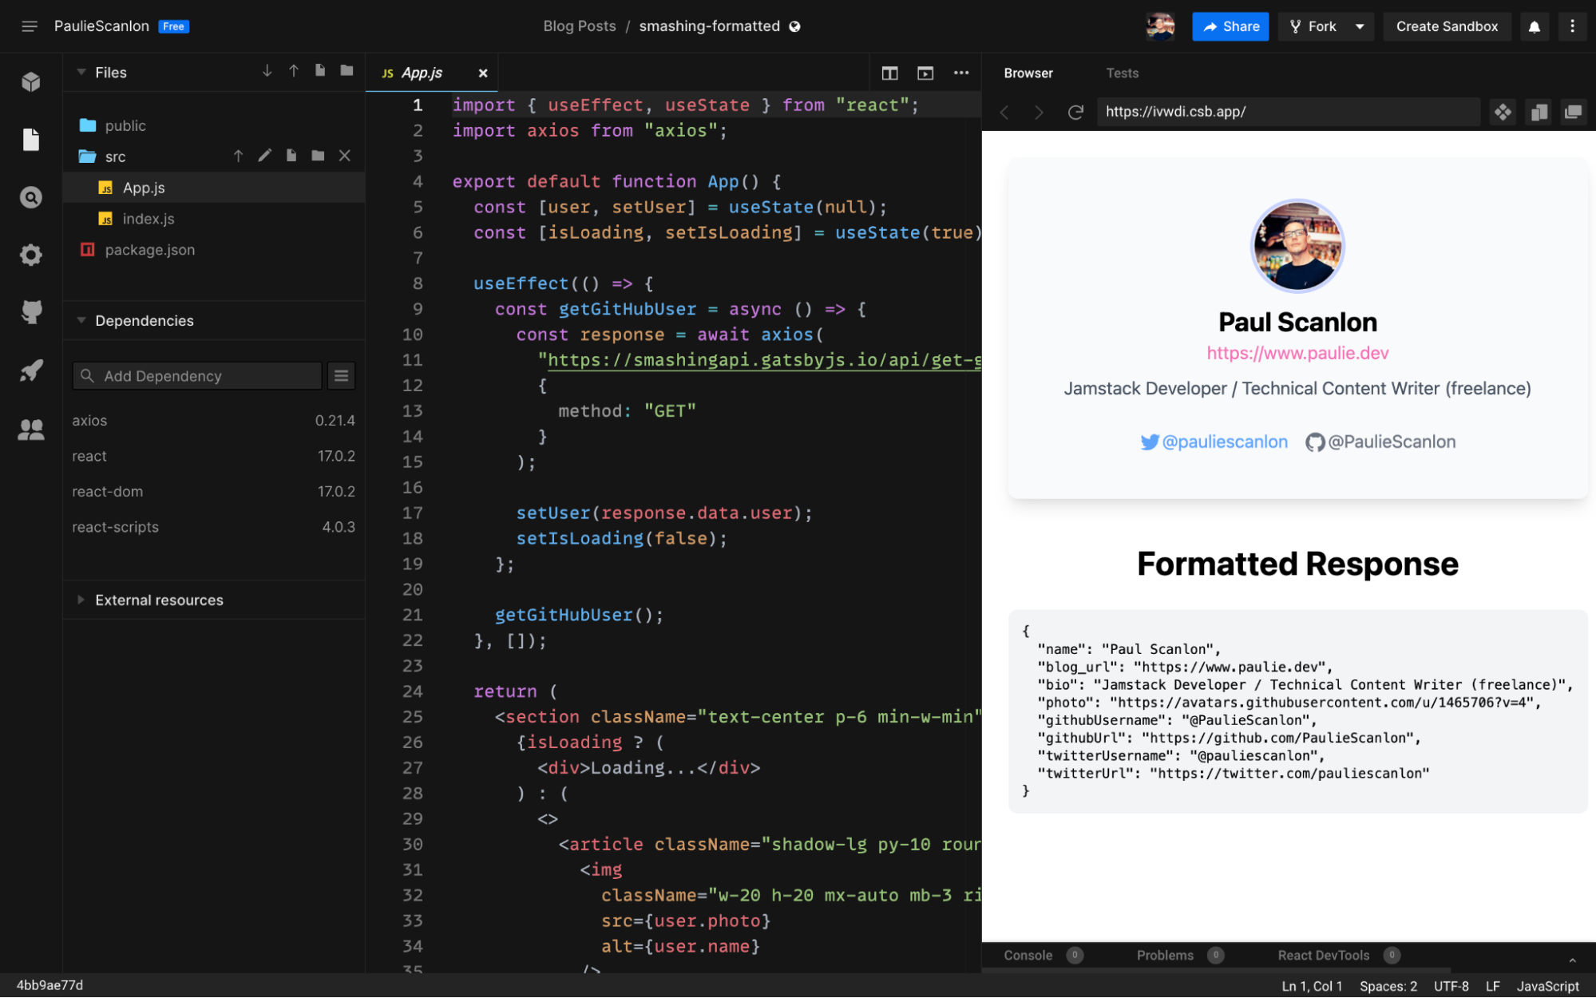Switch to the Tests tab
The width and height of the screenshot is (1596, 998).
tap(1122, 73)
